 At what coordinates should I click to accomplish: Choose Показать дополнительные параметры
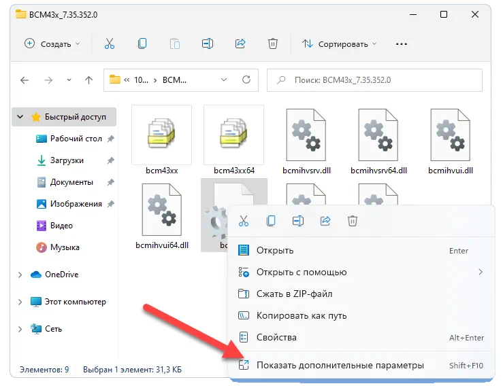tap(361, 366)
